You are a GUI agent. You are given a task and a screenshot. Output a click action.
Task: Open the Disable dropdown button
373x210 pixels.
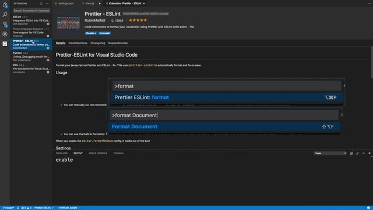pos(91,33)
